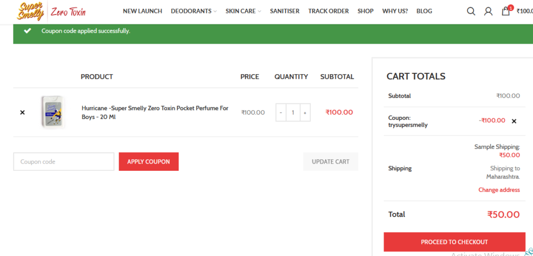Click the Apply Coupon button
Image resolution: width=533 pixels, height=256 pixels.
click(x=148, y=161)
